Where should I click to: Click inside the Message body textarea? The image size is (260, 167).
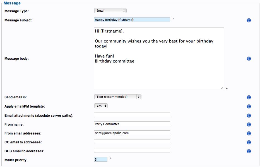tap(159, 58)
